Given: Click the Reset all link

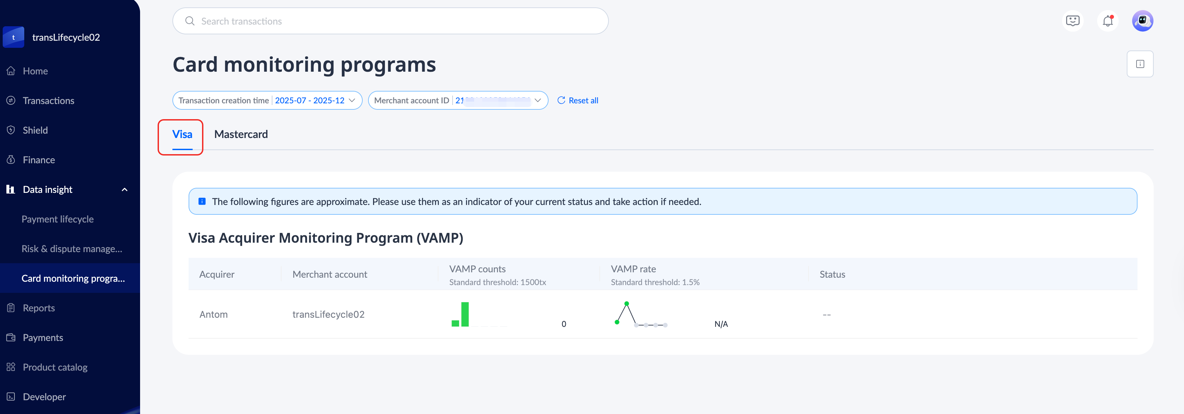Looking at the screenshot, I should pos(583,100).
